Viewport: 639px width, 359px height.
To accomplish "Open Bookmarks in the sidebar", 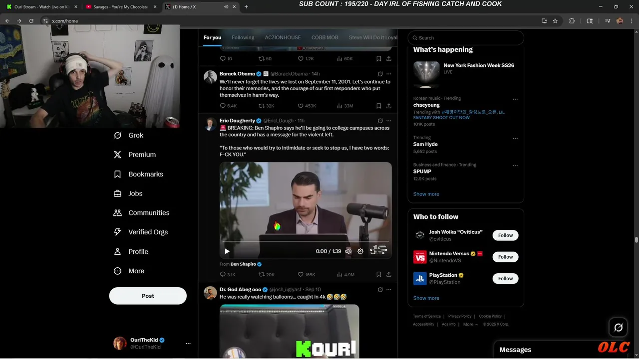I will point(138,174).
